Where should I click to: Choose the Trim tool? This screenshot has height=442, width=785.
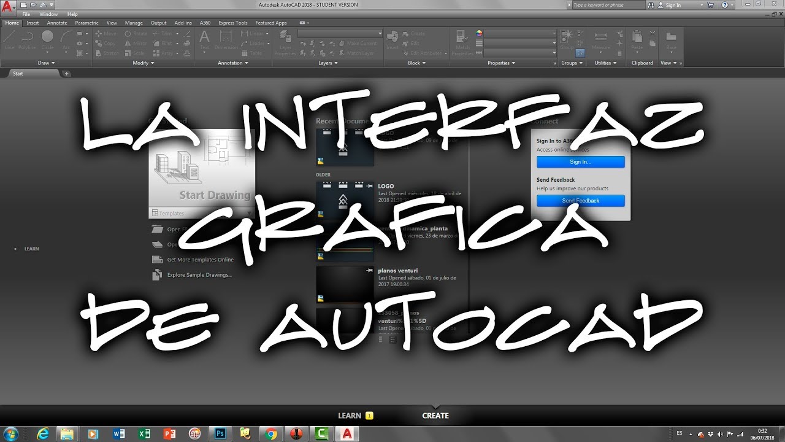[163, 34]
